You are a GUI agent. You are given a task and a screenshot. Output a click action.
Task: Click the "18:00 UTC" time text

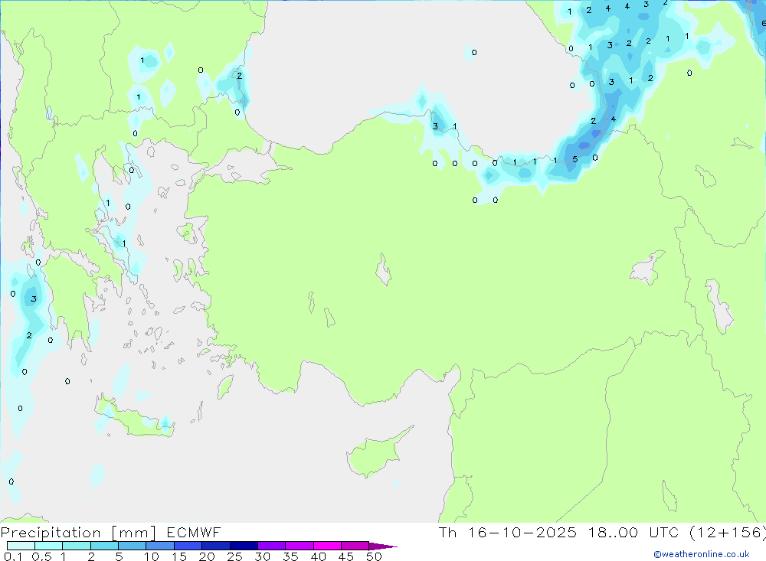[x=633, y=533]
